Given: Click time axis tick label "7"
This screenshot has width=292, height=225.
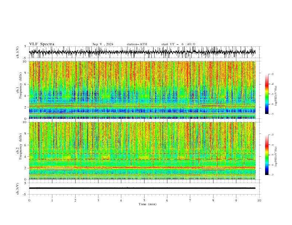Looking at the screenshot, I should (x=190, y=200).
